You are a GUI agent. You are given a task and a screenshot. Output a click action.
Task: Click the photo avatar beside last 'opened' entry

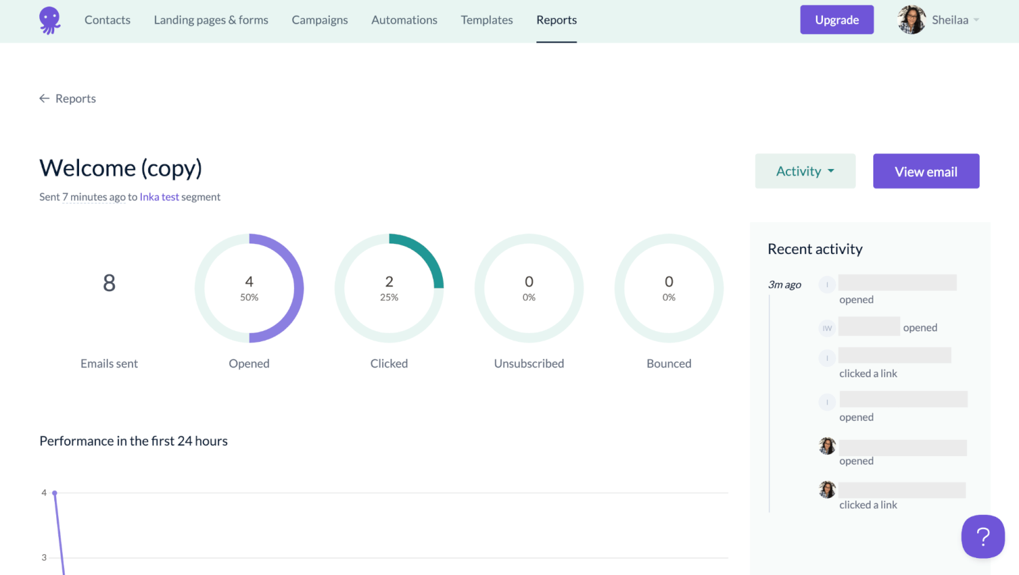click(827, 446)
